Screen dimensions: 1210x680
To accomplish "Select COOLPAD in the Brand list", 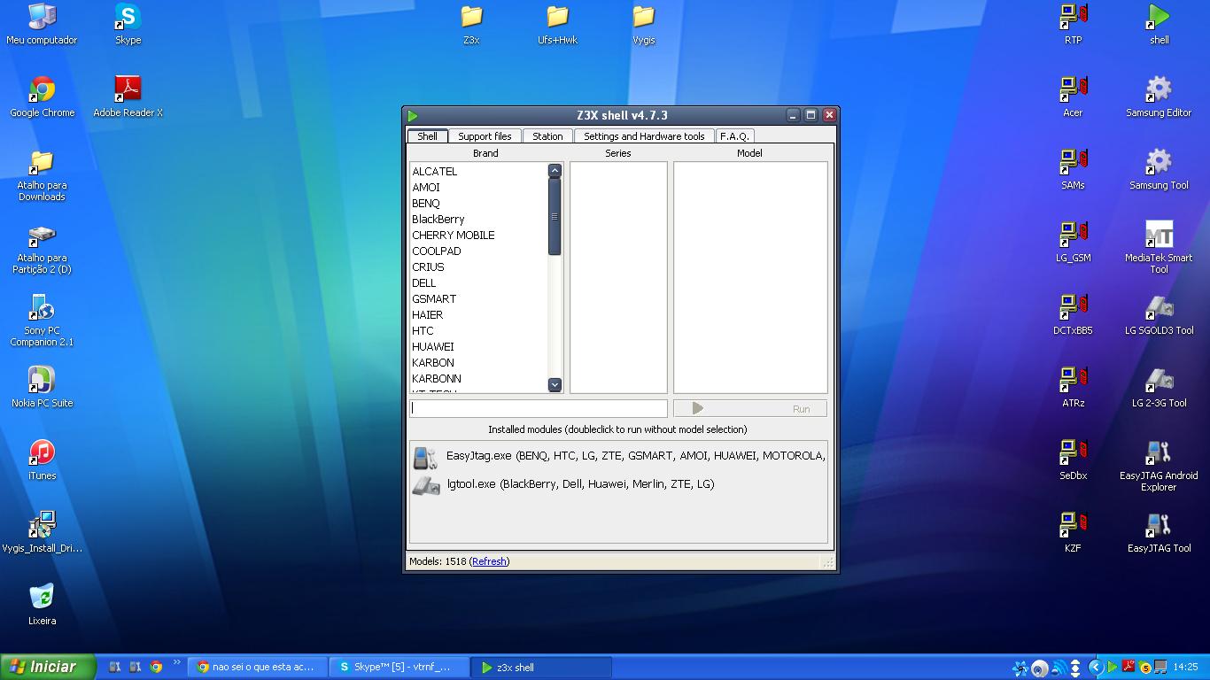I will [x=437, y=251].
